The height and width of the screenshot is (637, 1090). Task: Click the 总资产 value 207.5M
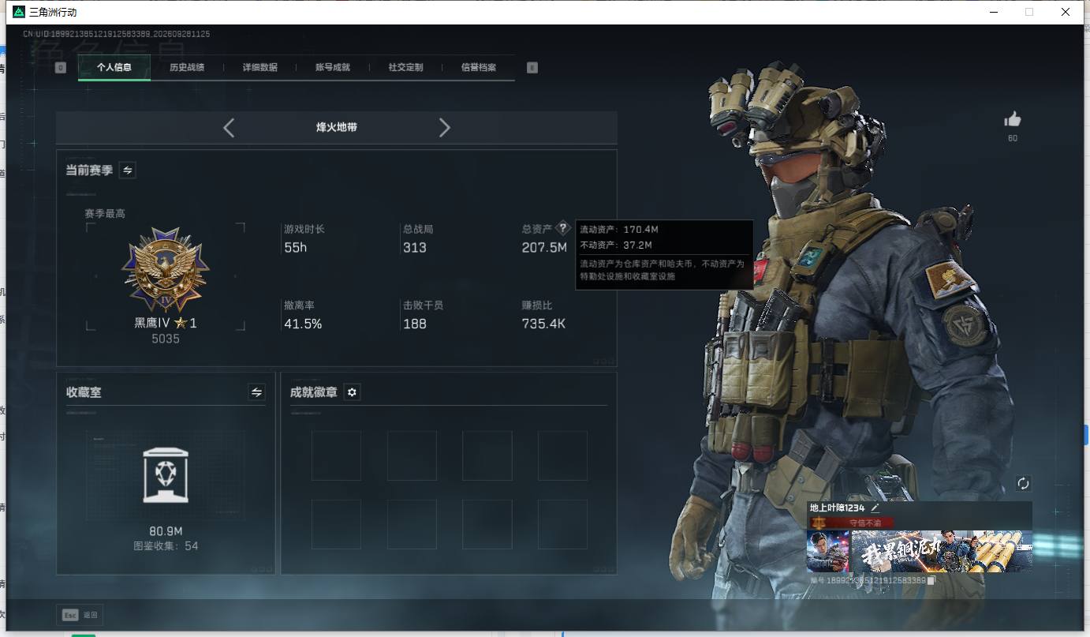coord(544,247)
